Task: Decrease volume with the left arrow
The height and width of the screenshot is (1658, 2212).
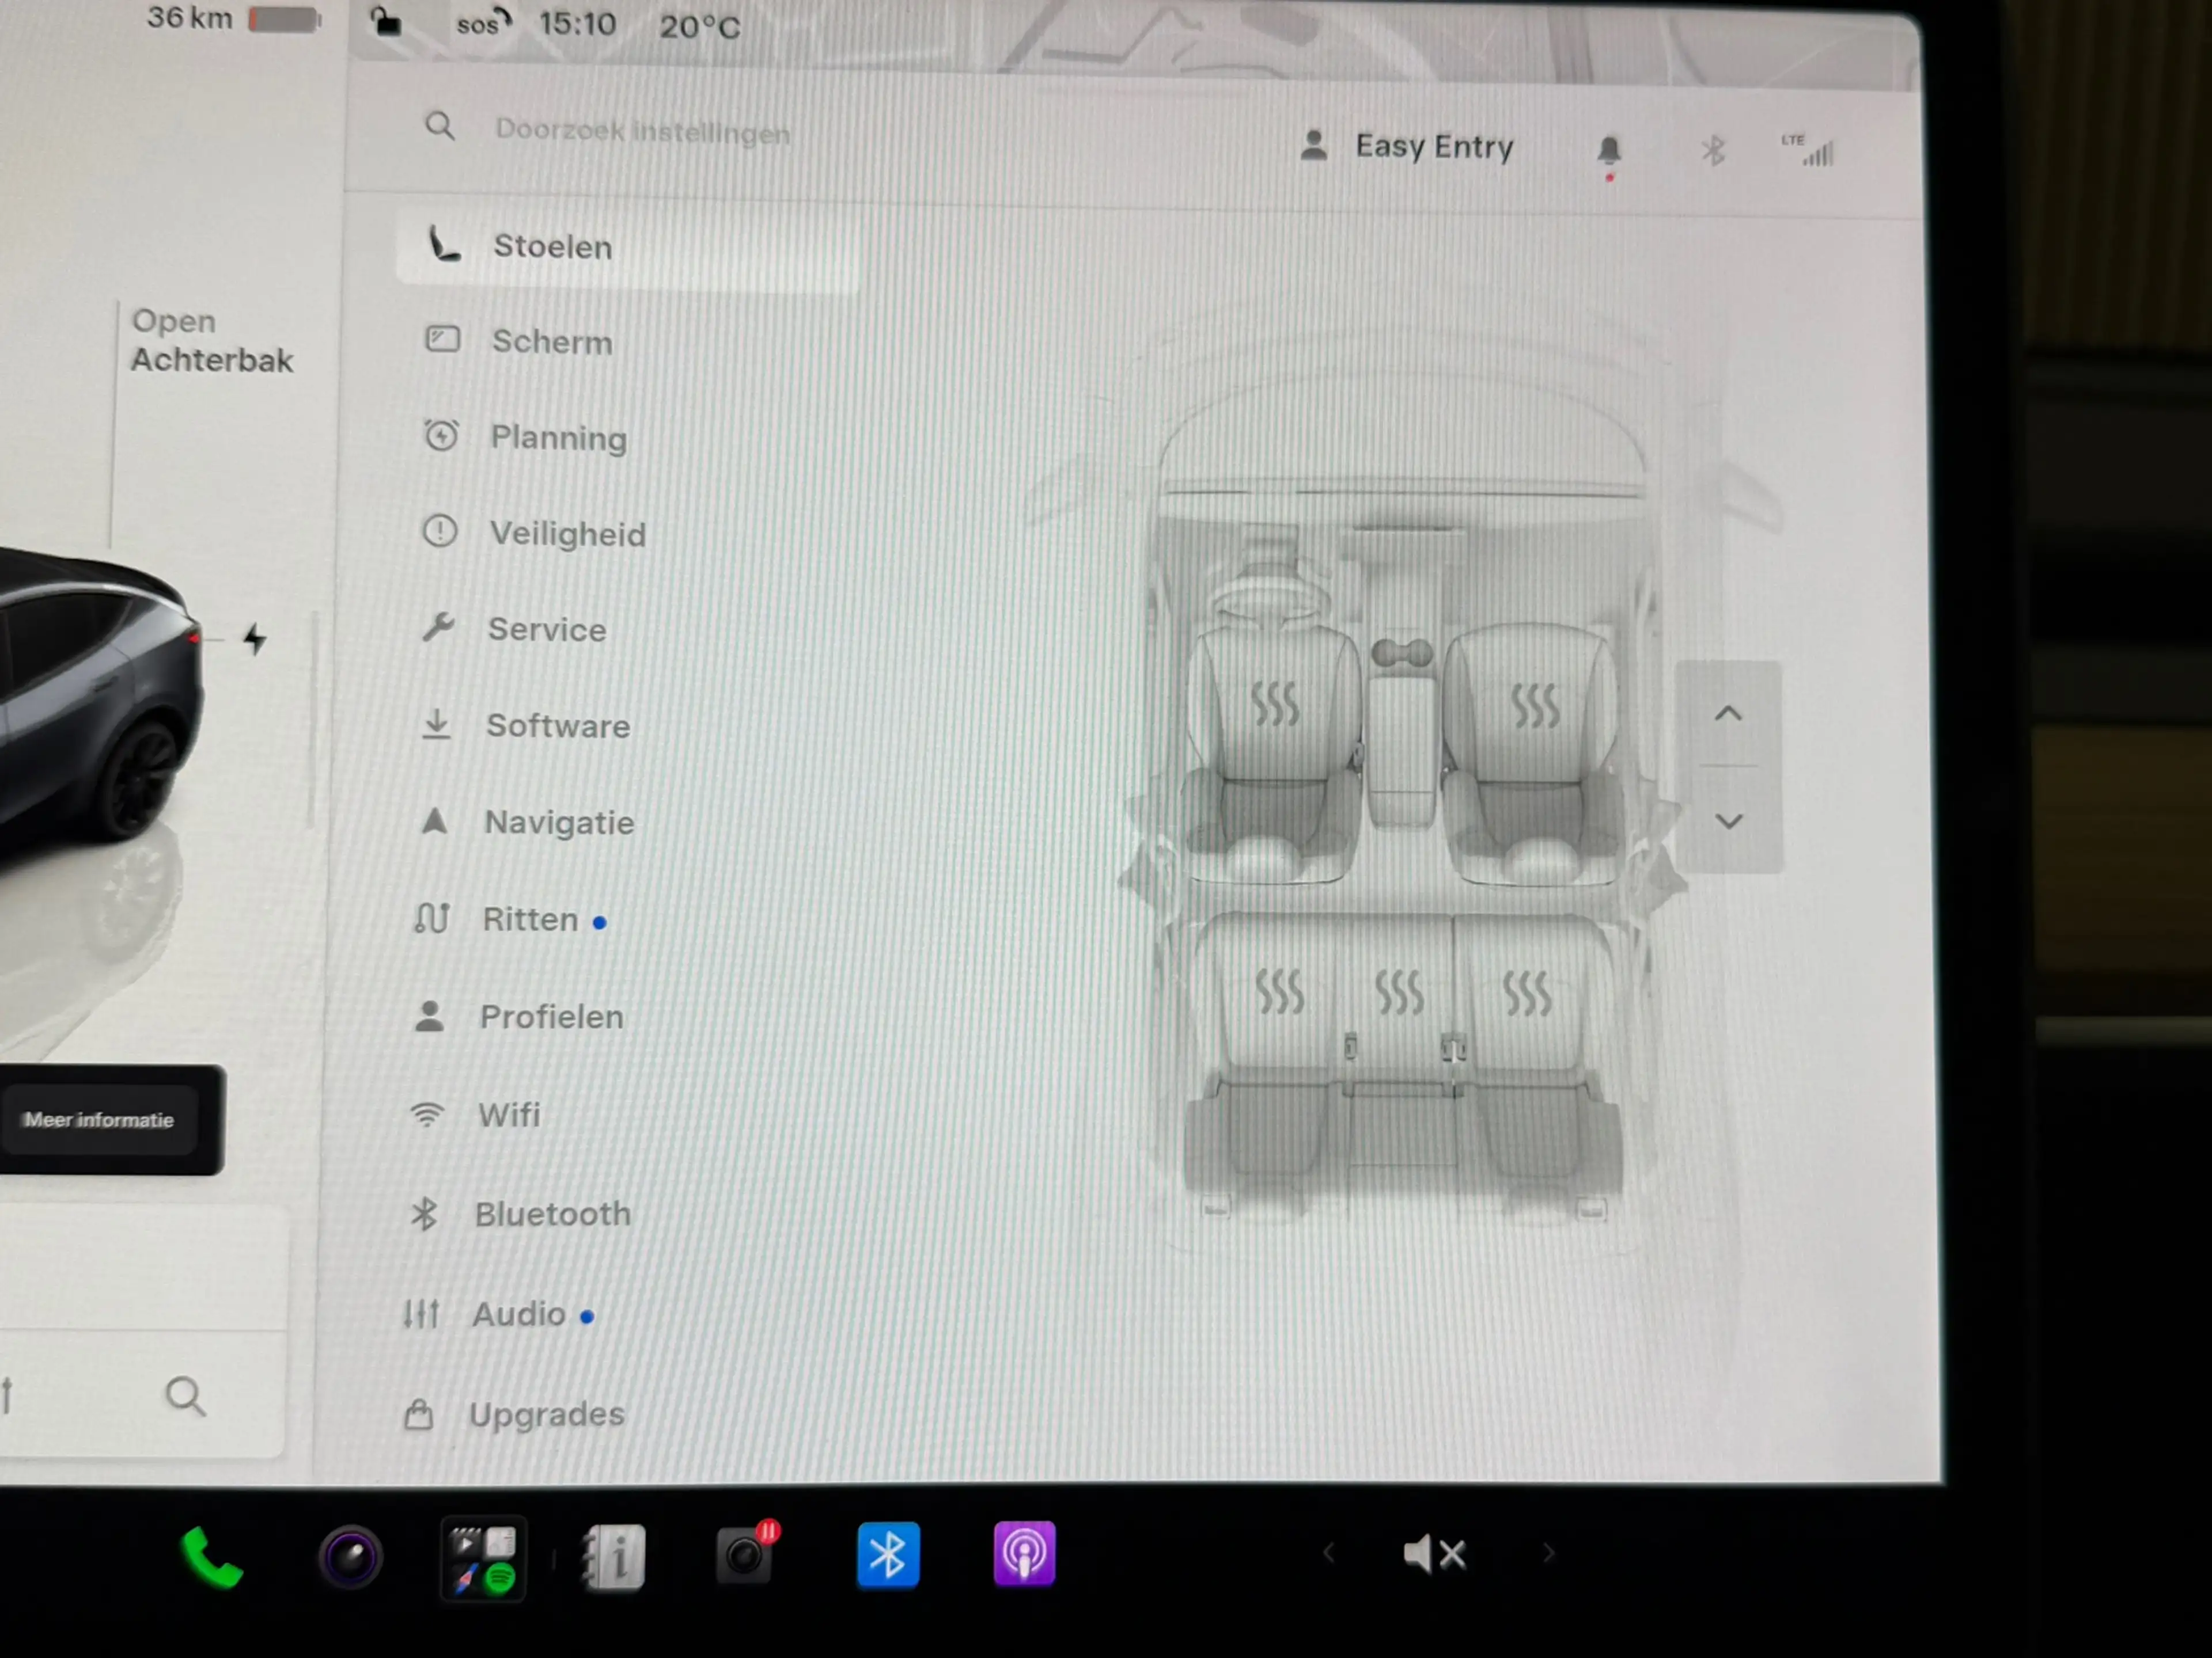Action: 1329,1553
